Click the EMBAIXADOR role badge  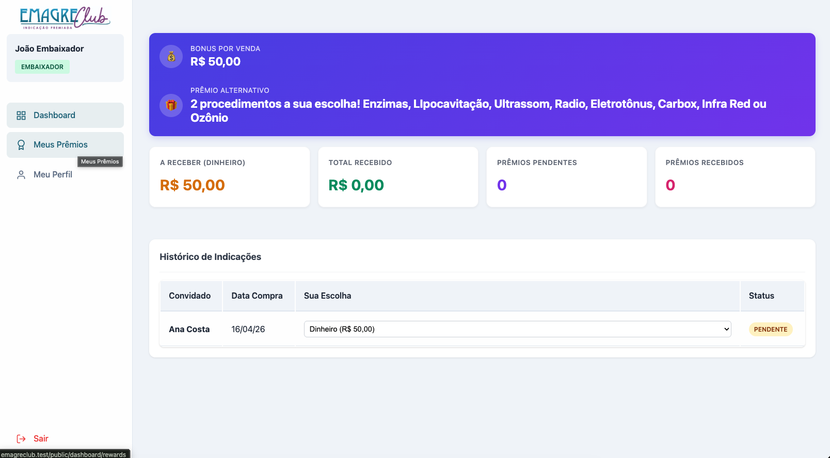coord(42,67)
